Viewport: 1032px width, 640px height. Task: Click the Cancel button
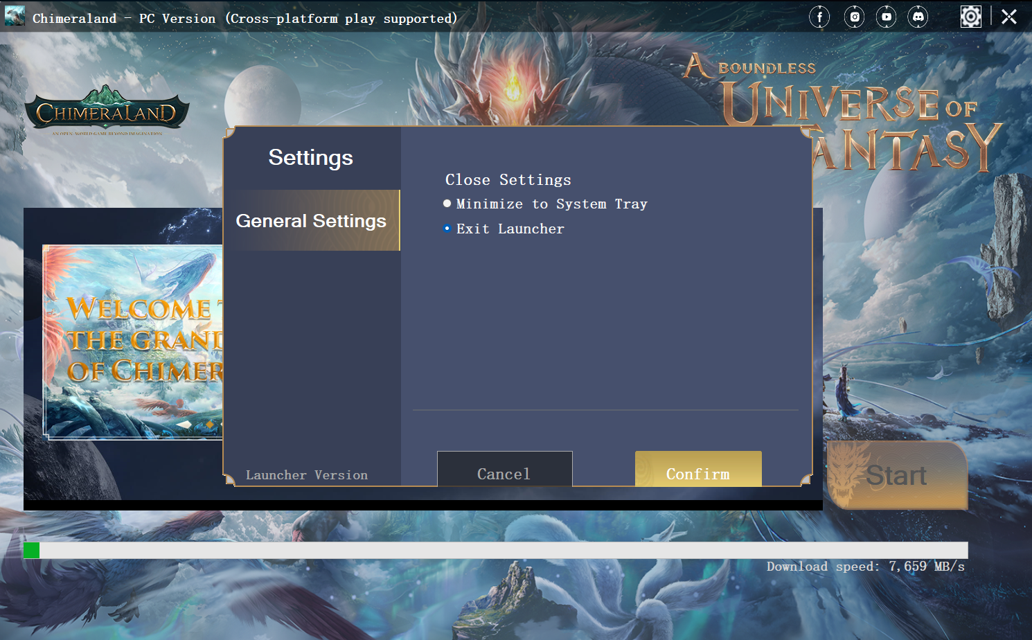pos(505,469)
